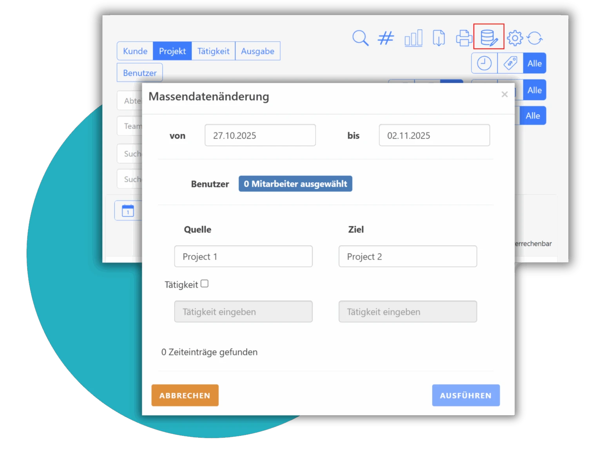Select the price tag filter icon
602x454 pixels.
(x=510, y=63)
